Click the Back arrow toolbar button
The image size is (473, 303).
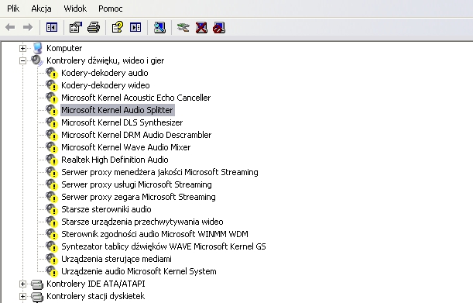pos(10,27)
